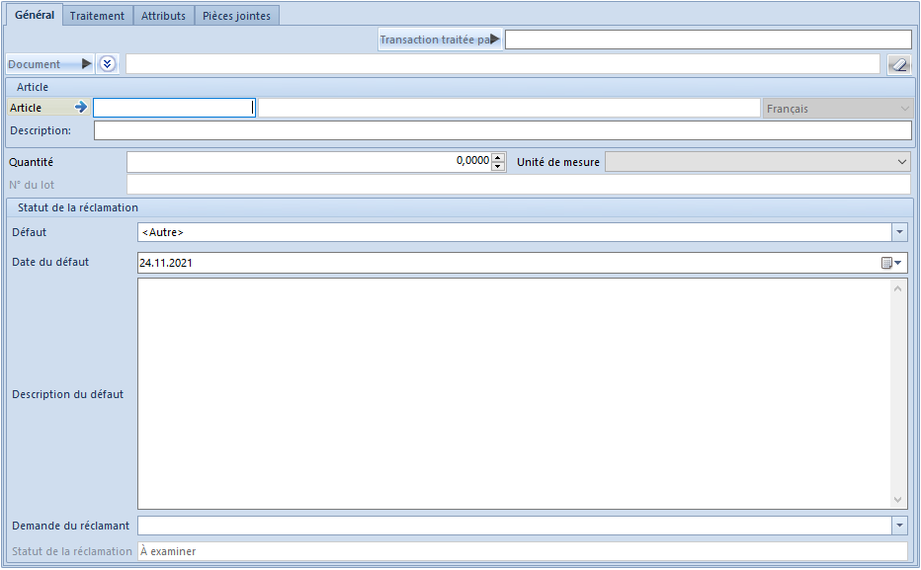Click into the Description text field
This screenshot has width=921, height=570.
click(503, 130)
